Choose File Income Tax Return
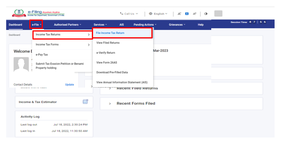The width and height of the screenshot is (285, 151). [122, 33]
